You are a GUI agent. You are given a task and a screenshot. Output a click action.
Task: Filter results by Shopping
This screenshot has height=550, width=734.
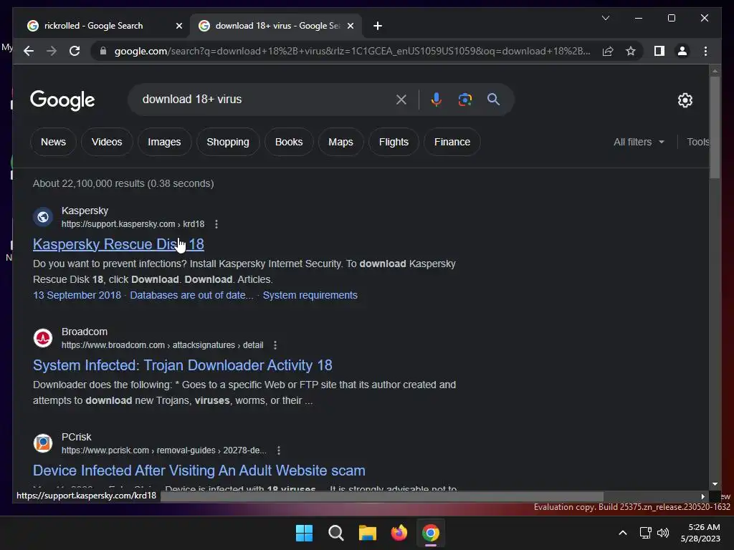click(x=228, y=142)
